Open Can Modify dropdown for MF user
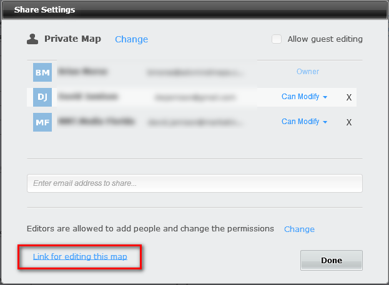This screenshot has width=389, height=285. click(x=305, y=122)
